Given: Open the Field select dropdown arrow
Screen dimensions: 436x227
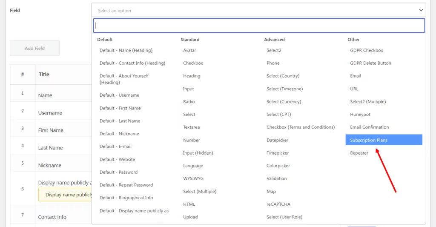Looking at the screenshot, I should point(421,10).
